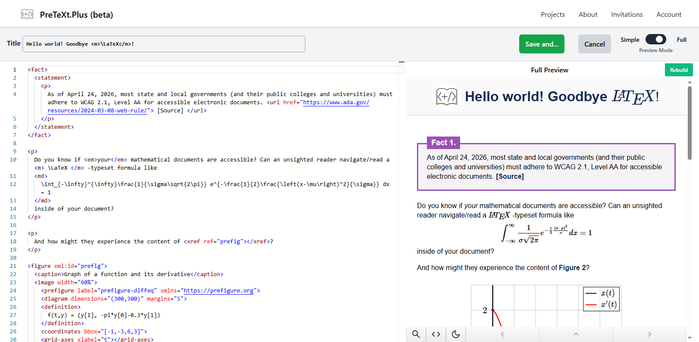This screenshot has height=342, width=699.
Task: Click the Cancel button
Action: point(594,44)
